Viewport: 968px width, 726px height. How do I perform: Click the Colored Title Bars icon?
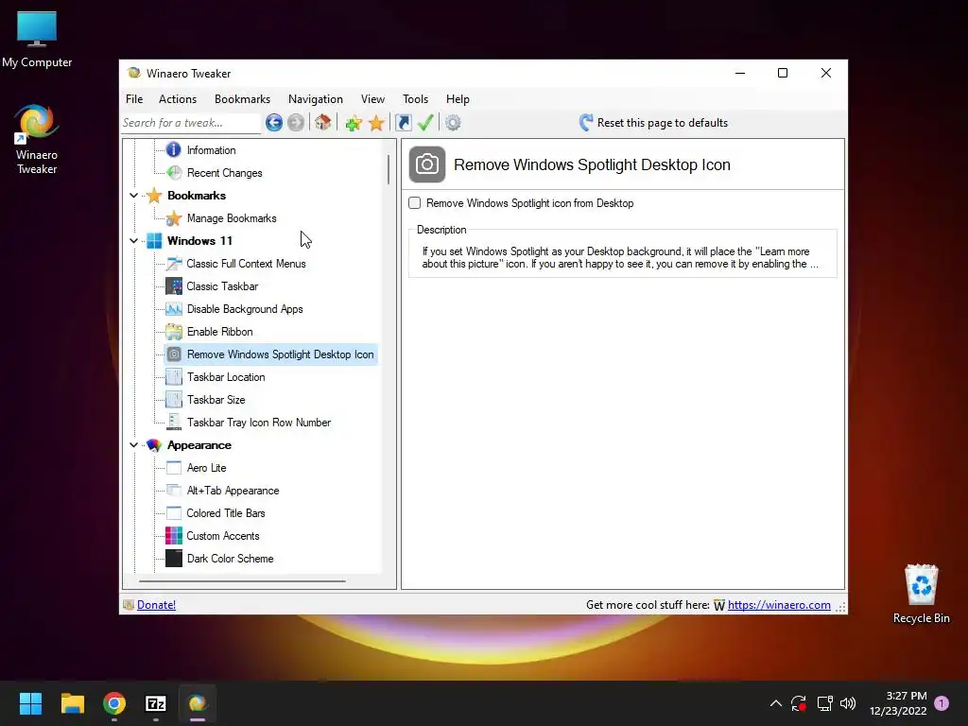pyautogui.click(x=174, y=513)
